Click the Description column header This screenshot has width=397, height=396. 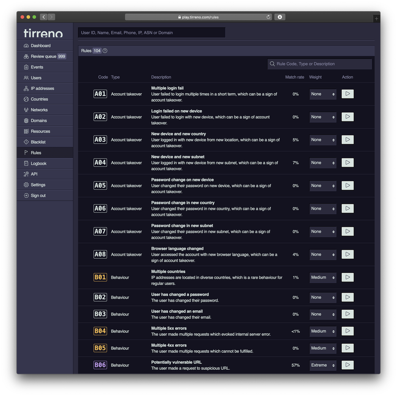161,77
